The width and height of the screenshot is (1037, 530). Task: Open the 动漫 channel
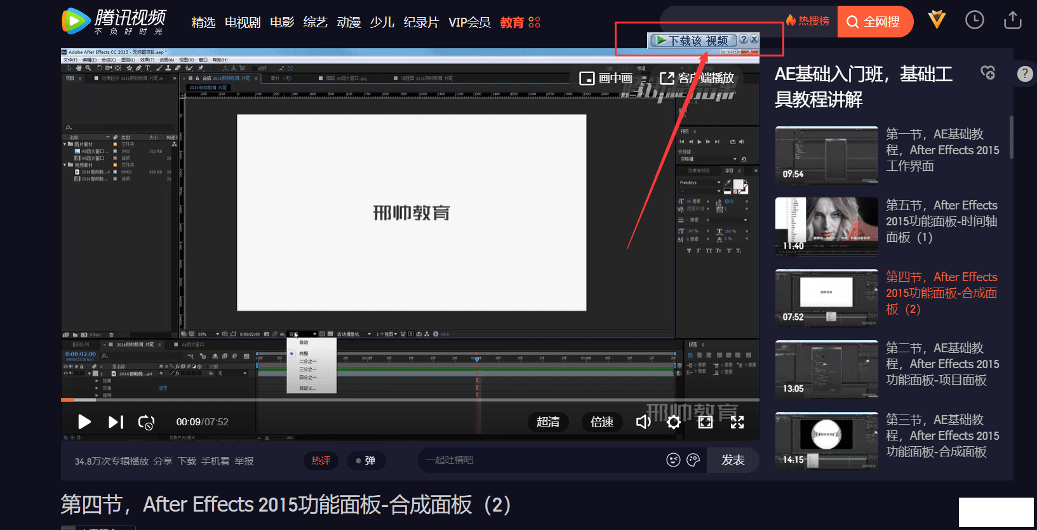[349, 22]
